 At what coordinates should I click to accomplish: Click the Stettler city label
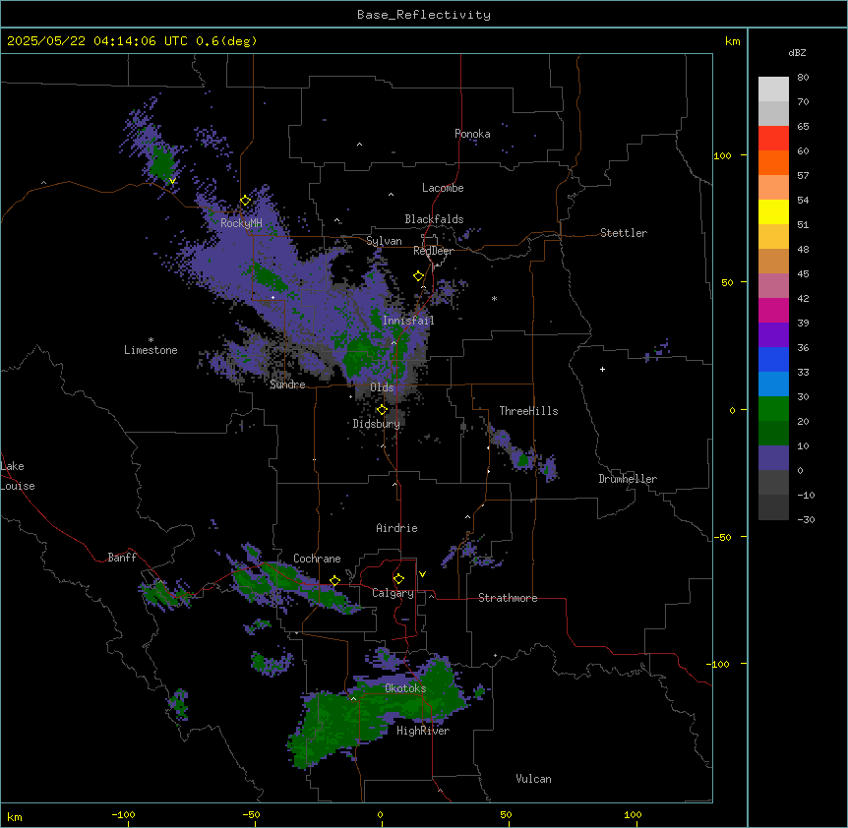(624, 233)
